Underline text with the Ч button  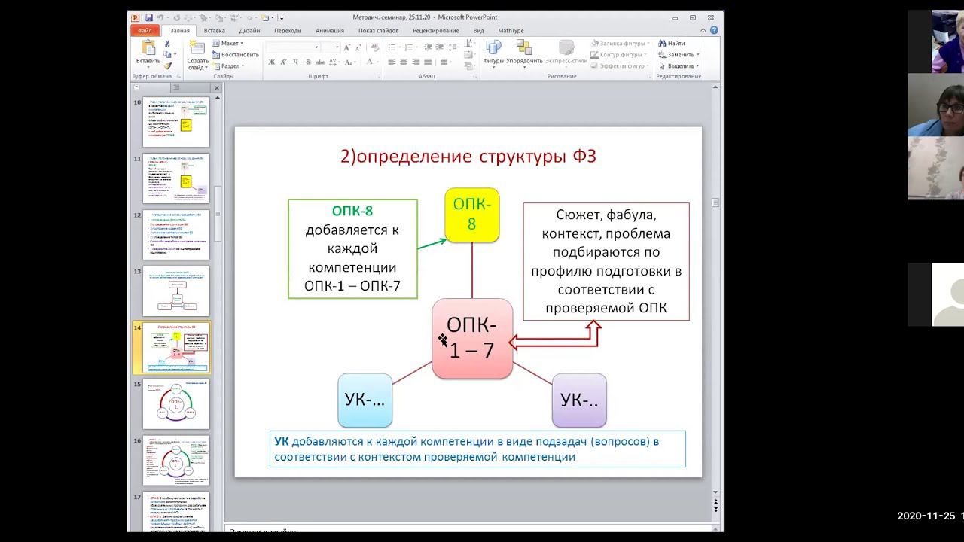point(295,62)
